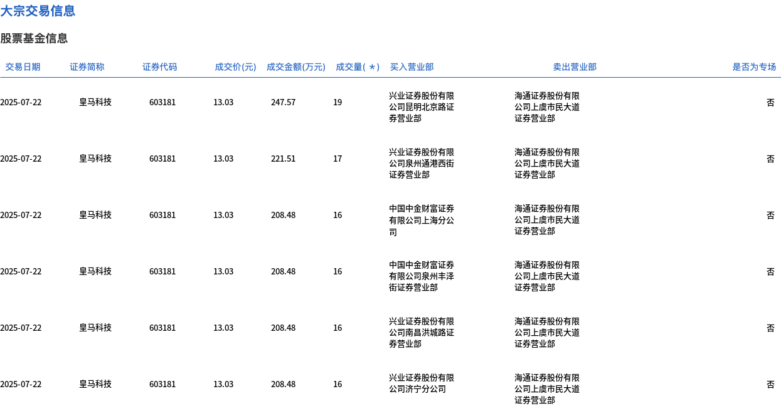
Task: Click the 证券简称 column header
Action: click(87, 67)
